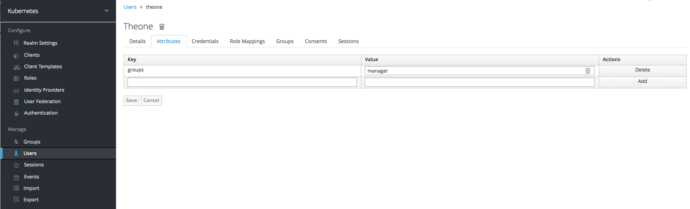Click the Import arrow icon
690x209 pixels.
point(16,188)
